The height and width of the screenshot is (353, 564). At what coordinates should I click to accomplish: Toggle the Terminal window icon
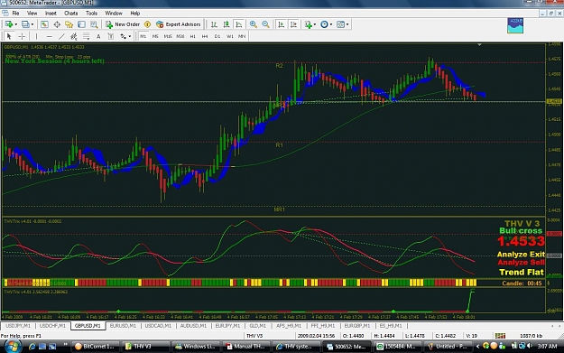[81, 24]
